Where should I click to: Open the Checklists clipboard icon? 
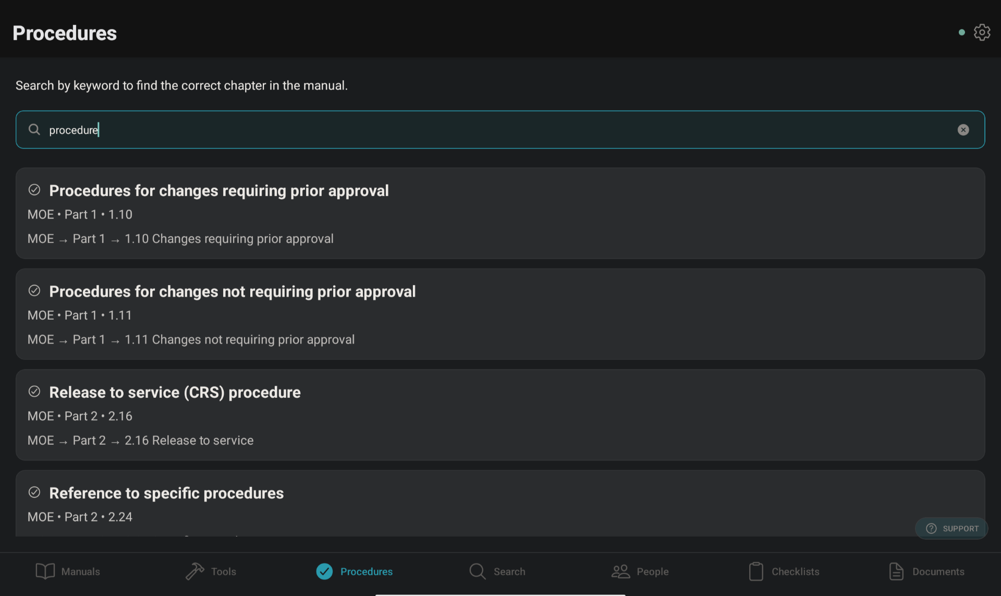[756, 571]
